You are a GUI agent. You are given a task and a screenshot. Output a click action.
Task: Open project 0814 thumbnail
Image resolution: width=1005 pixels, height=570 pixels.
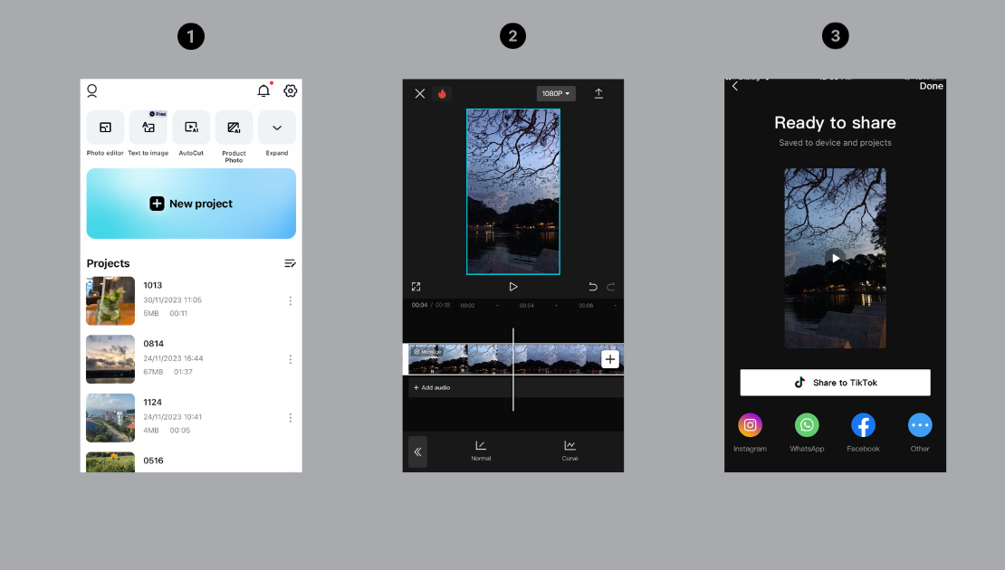tap(110, 359)
